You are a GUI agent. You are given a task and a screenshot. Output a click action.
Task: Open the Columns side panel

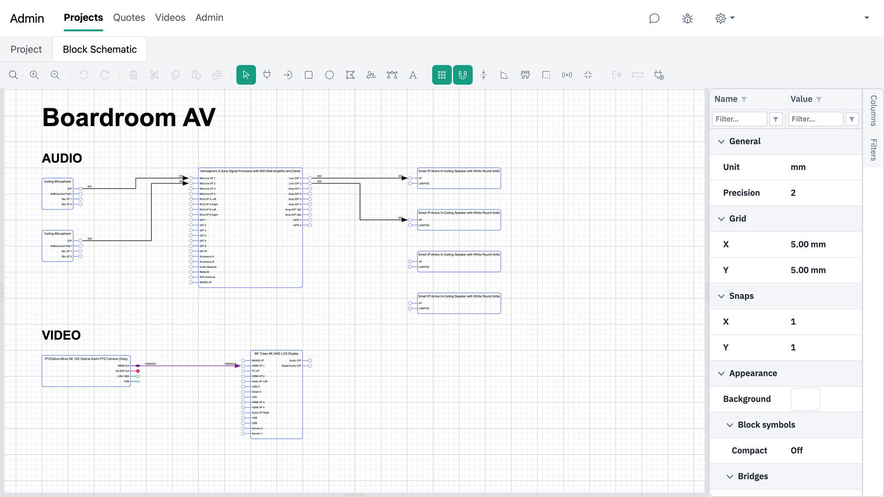873,111
